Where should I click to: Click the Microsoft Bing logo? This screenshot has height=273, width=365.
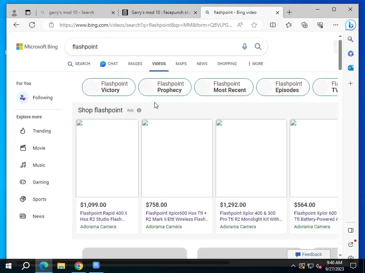(x=37, y=47)
